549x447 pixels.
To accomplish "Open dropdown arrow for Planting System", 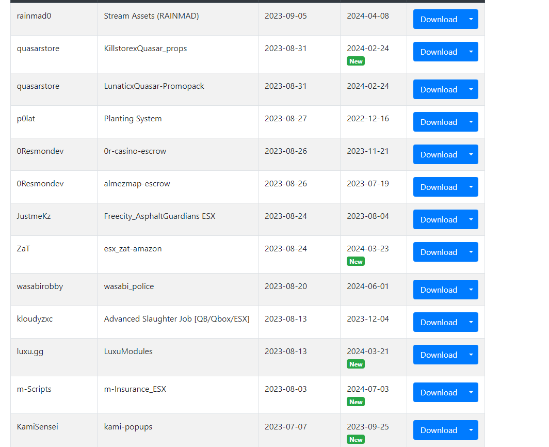I will (471, 122).
